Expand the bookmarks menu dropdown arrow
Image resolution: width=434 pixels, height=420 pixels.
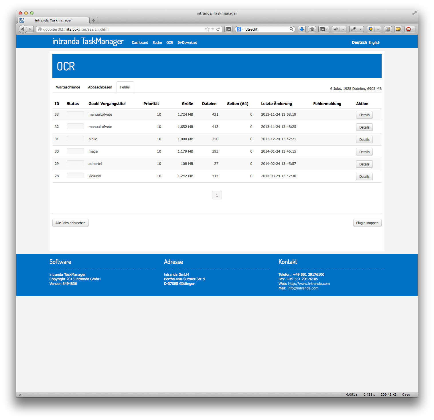(x=327, y=29)
